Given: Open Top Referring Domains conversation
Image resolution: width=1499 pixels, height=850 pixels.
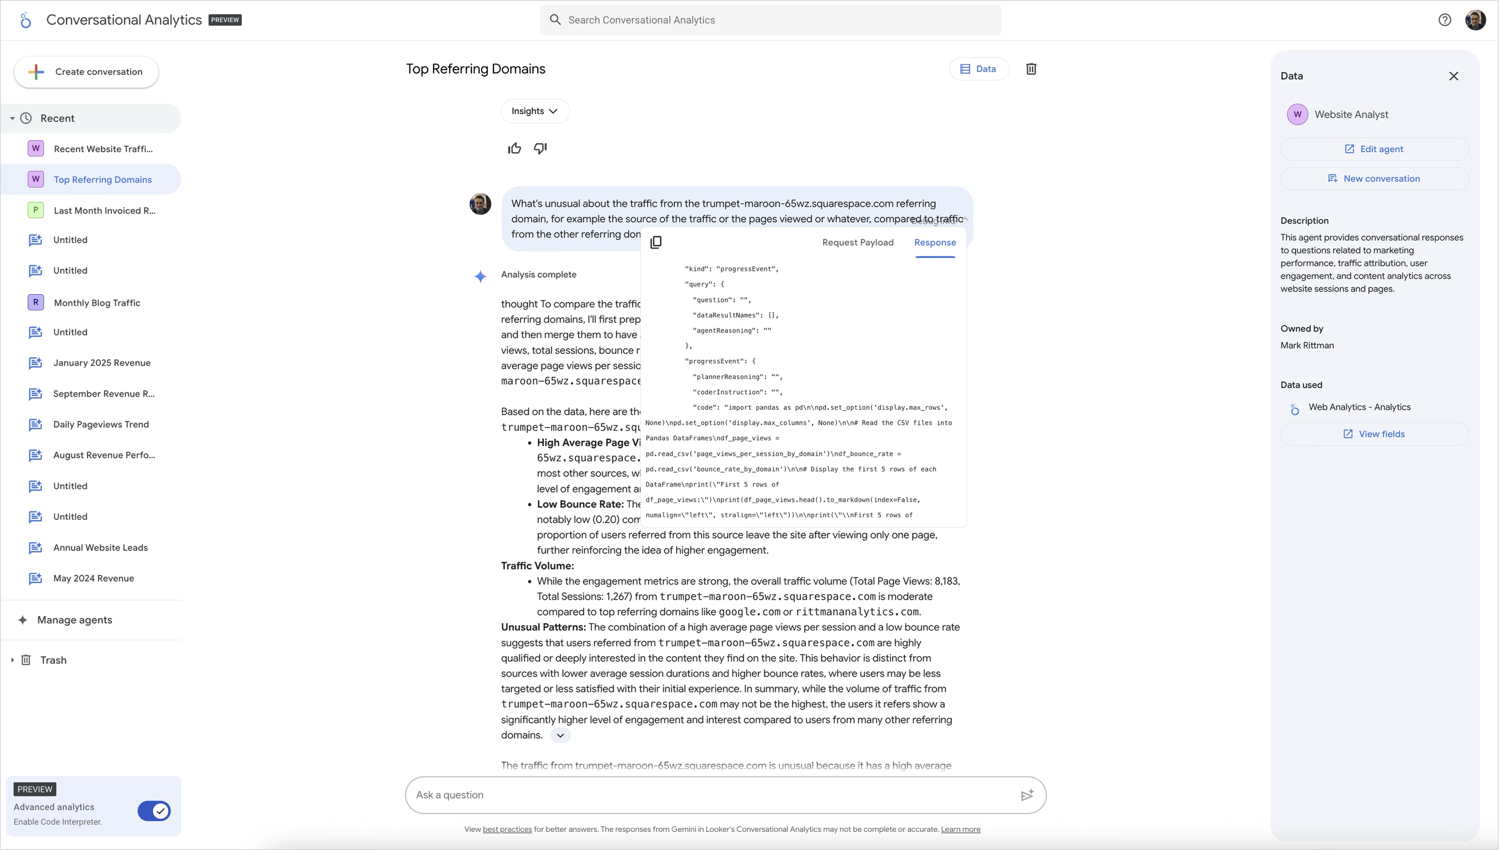Looking at the screenshot, I should [91, 180].
